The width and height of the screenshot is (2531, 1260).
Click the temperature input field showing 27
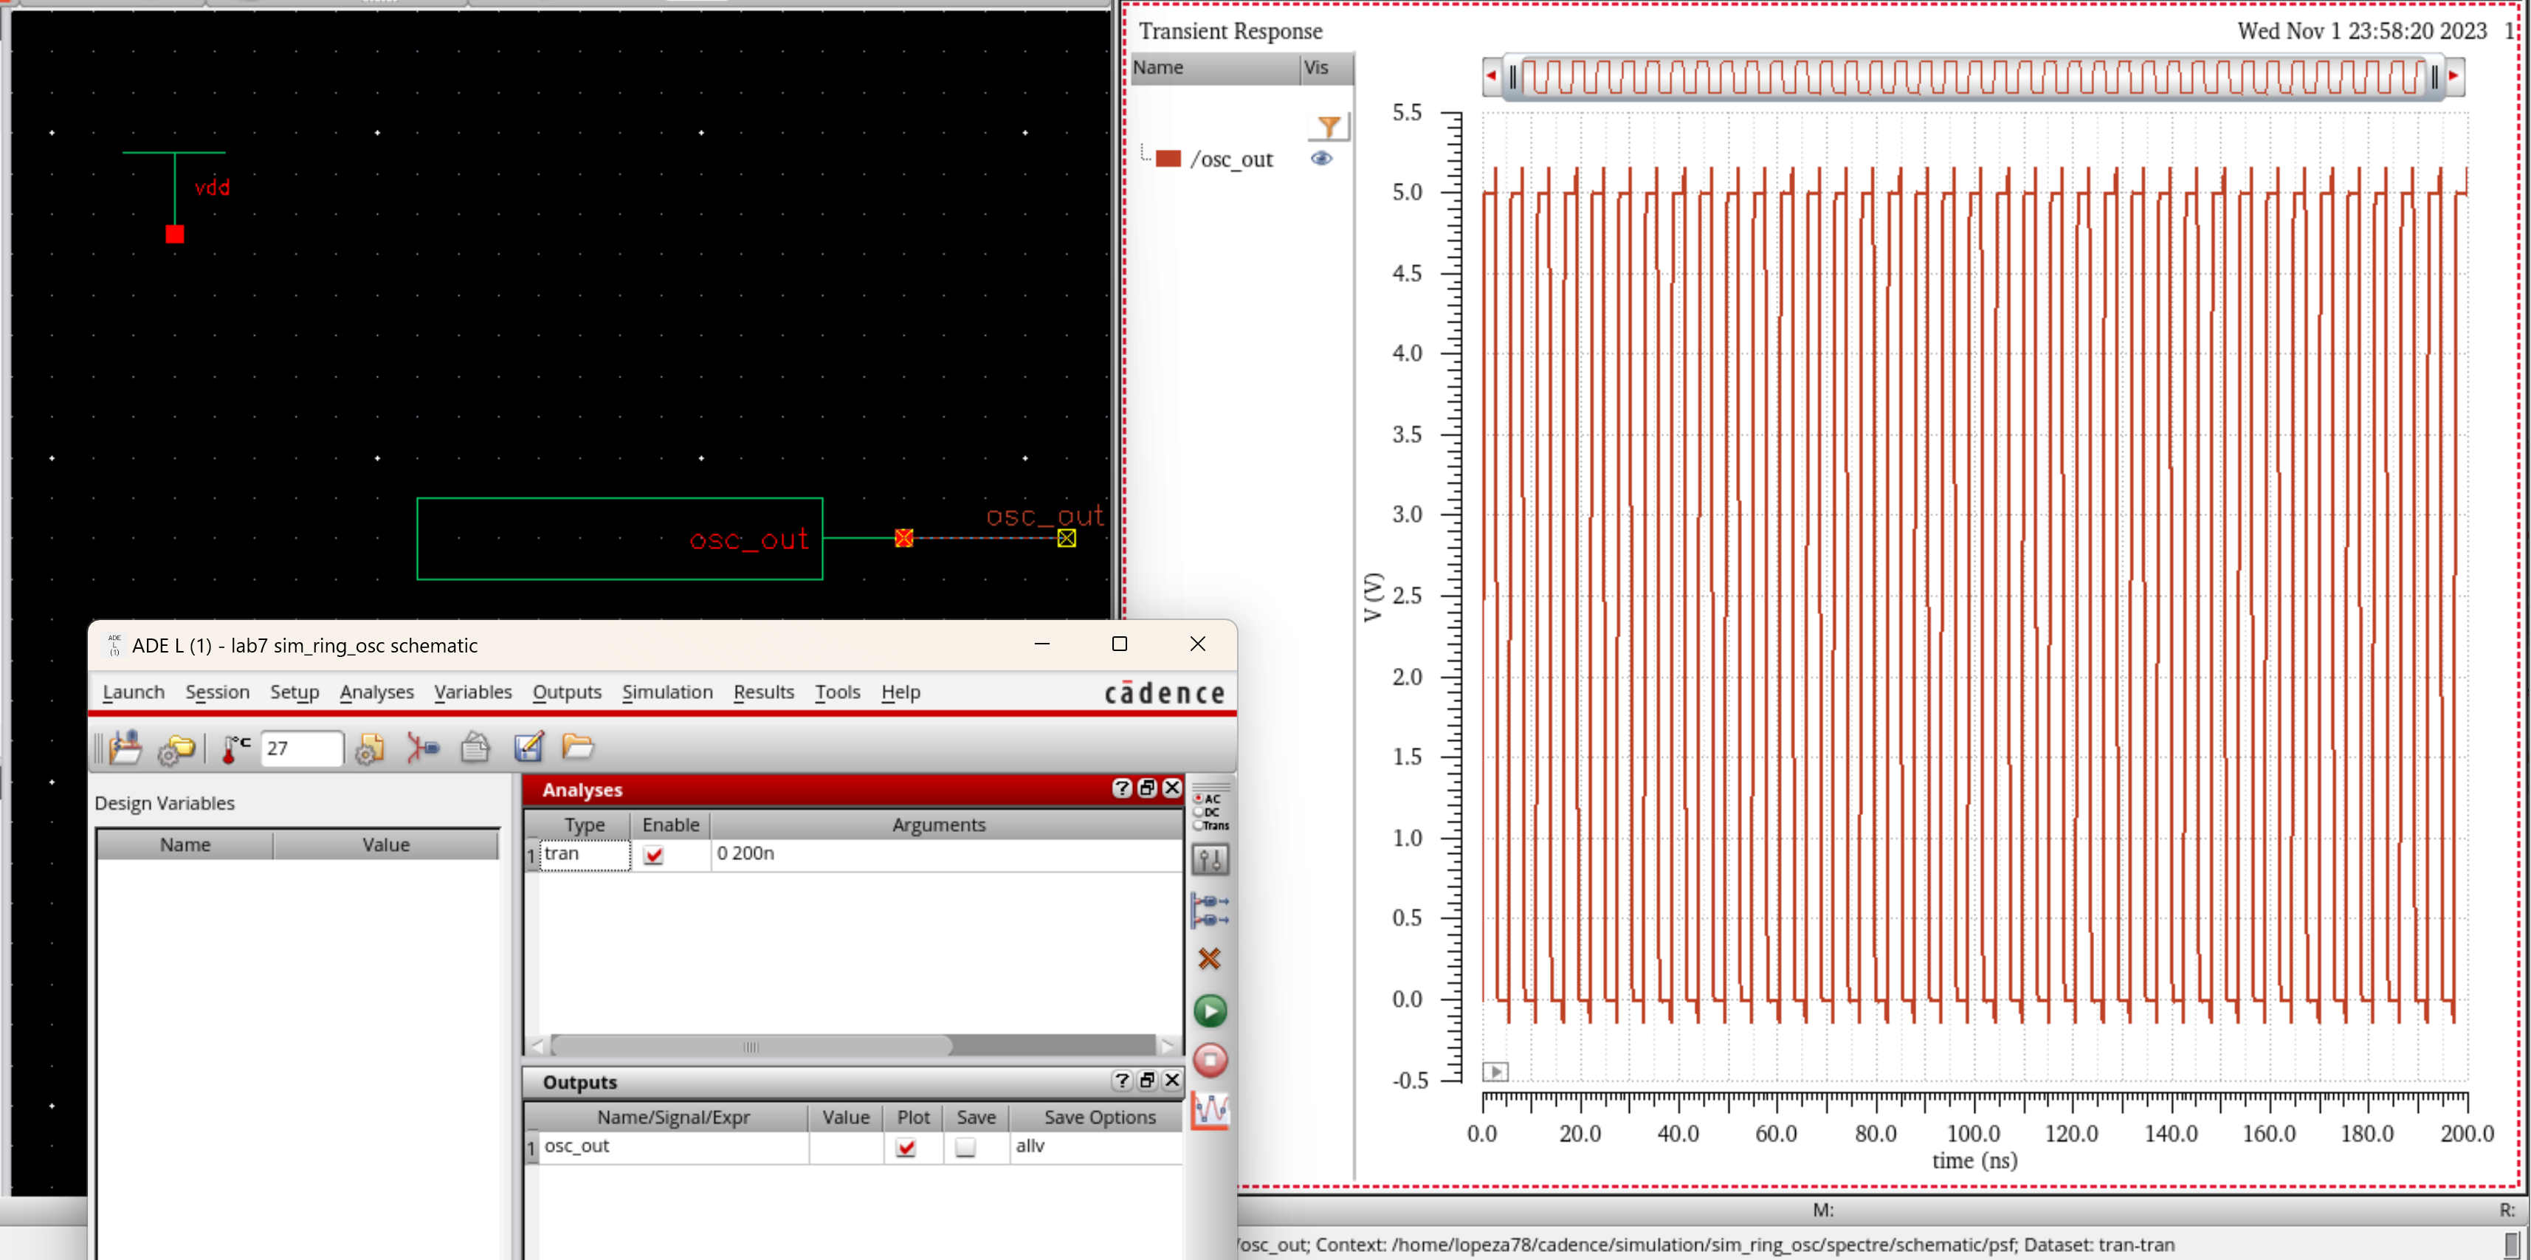(x=300, y=749)
